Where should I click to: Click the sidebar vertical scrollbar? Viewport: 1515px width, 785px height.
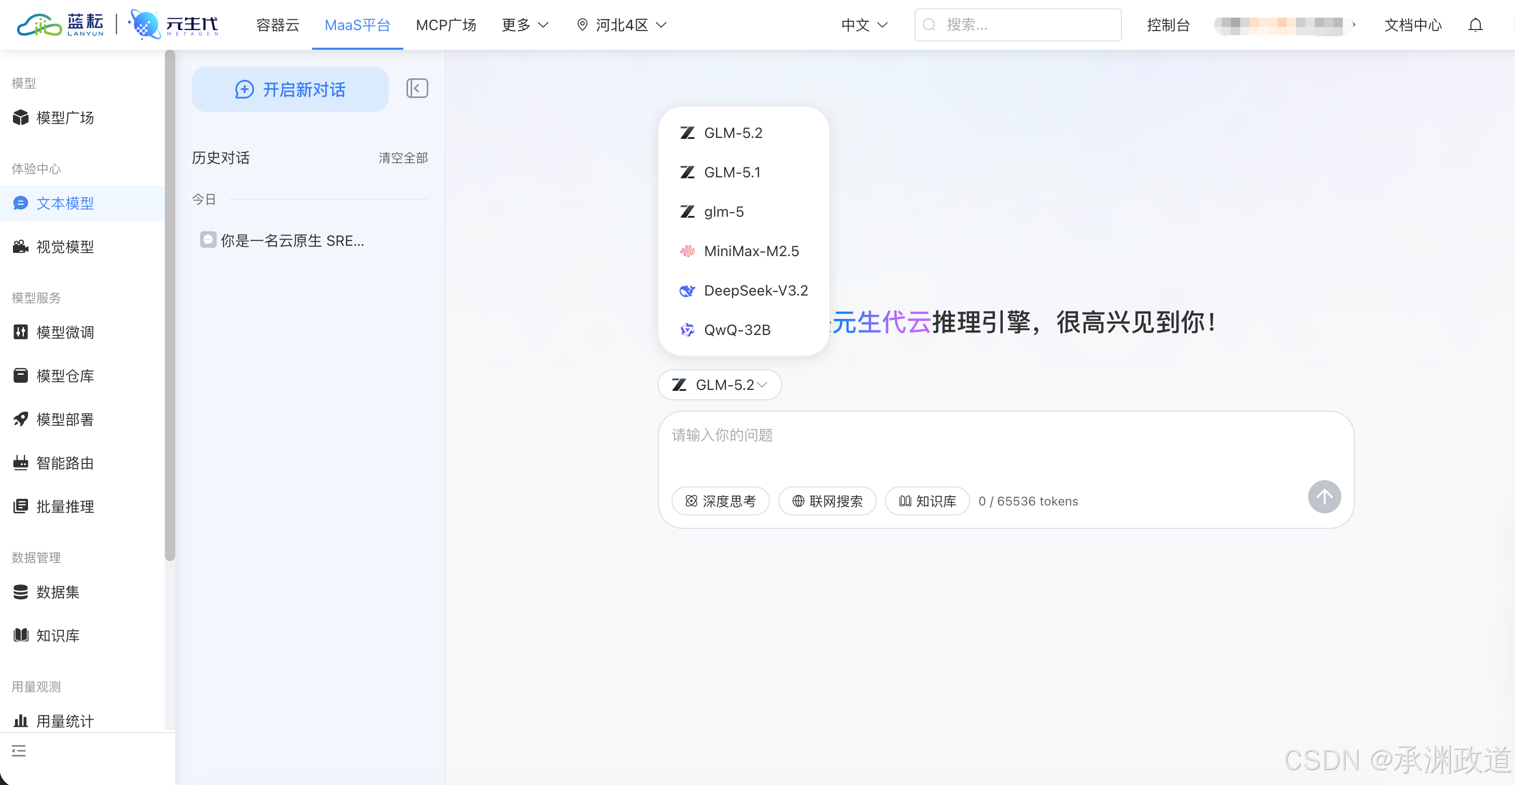tap(170, 306)
